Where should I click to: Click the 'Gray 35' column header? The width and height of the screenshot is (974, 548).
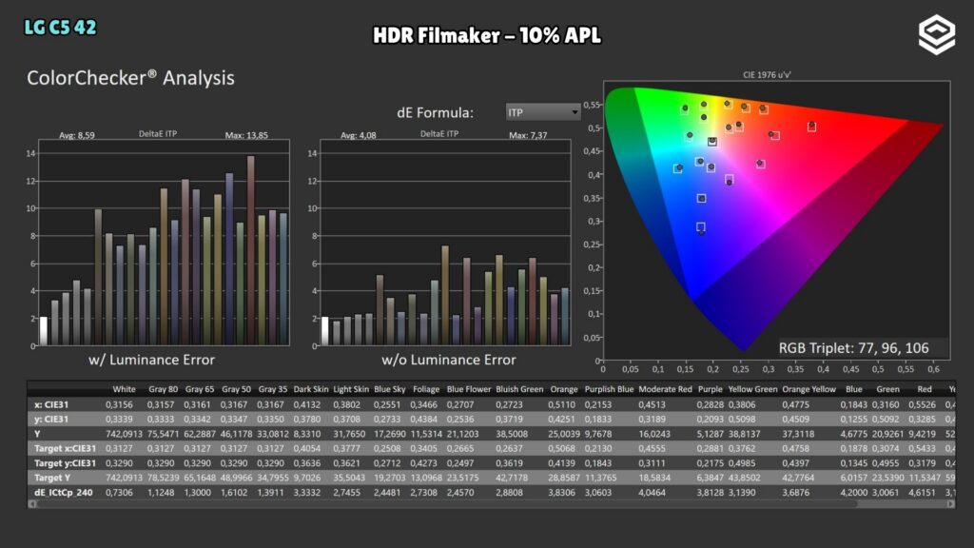[x=273, y=389]
